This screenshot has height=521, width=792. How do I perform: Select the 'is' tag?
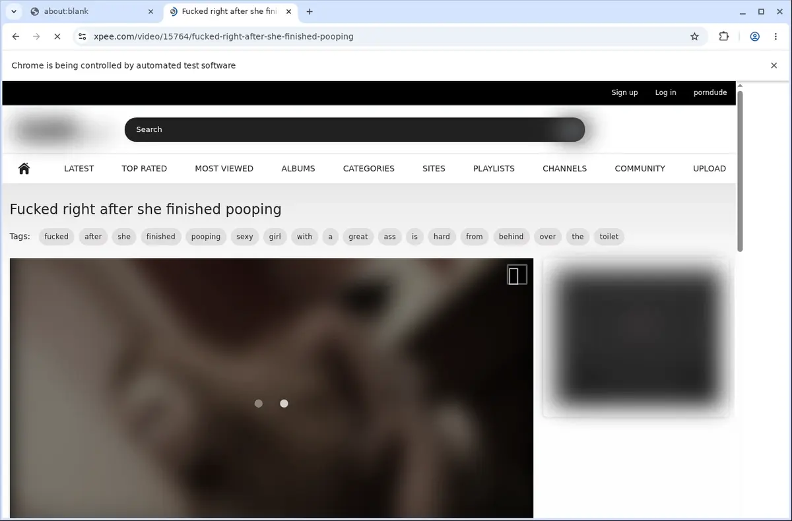pyautogui.click(x=414, y=236)
